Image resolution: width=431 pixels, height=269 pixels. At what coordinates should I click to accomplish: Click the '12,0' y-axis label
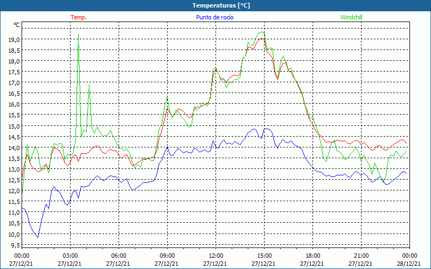coord(15,191)
